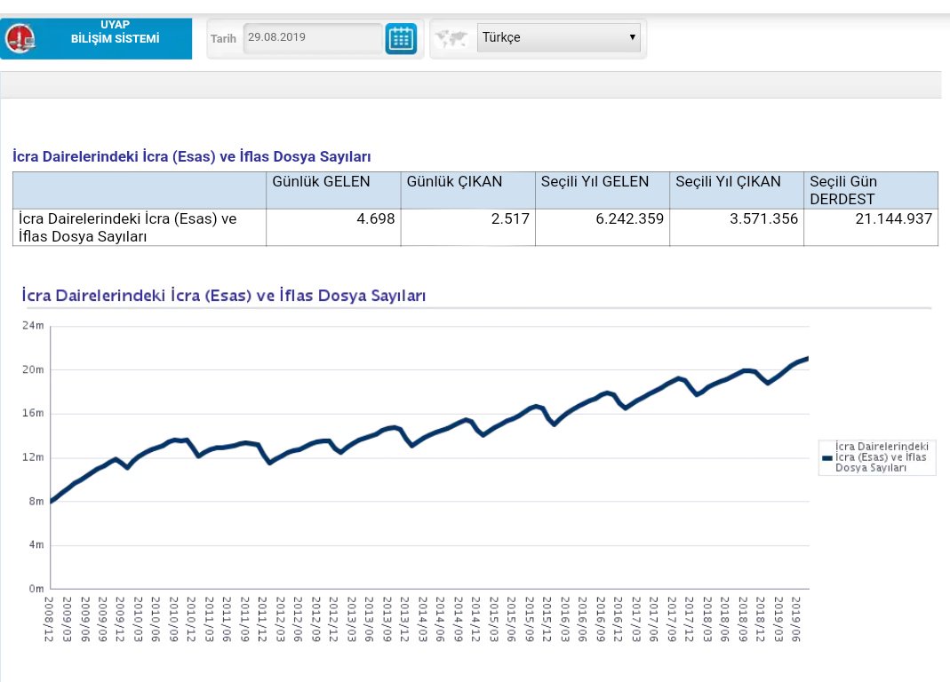
Task: Click the Tarih date input field
Action: (313, 38)
